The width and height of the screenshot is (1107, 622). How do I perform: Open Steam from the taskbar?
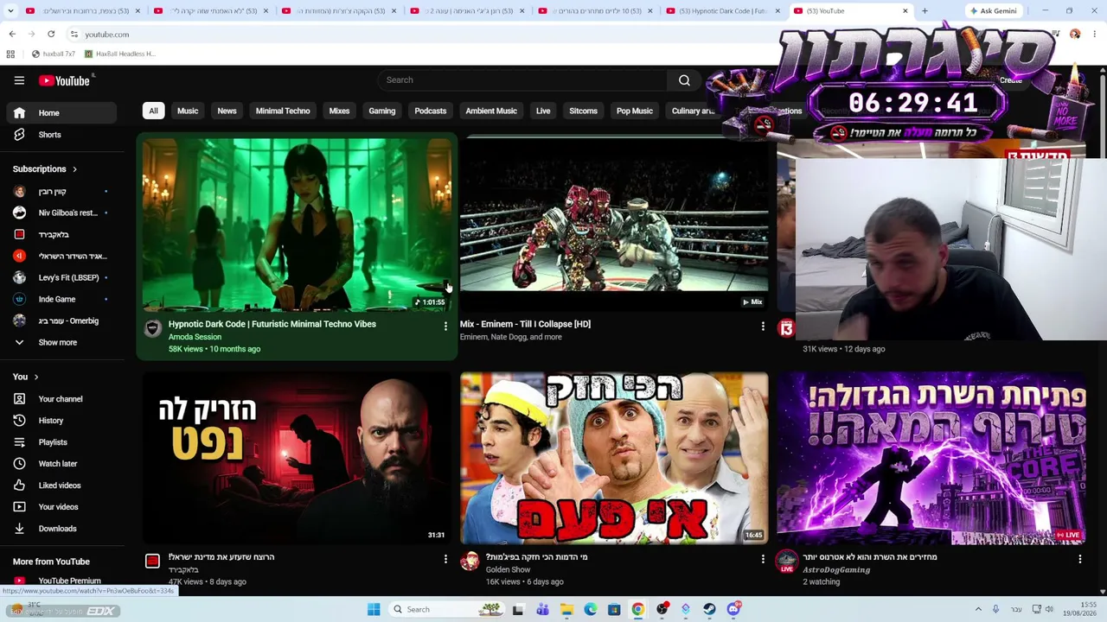pyautogui.click(x=709, y=610)
